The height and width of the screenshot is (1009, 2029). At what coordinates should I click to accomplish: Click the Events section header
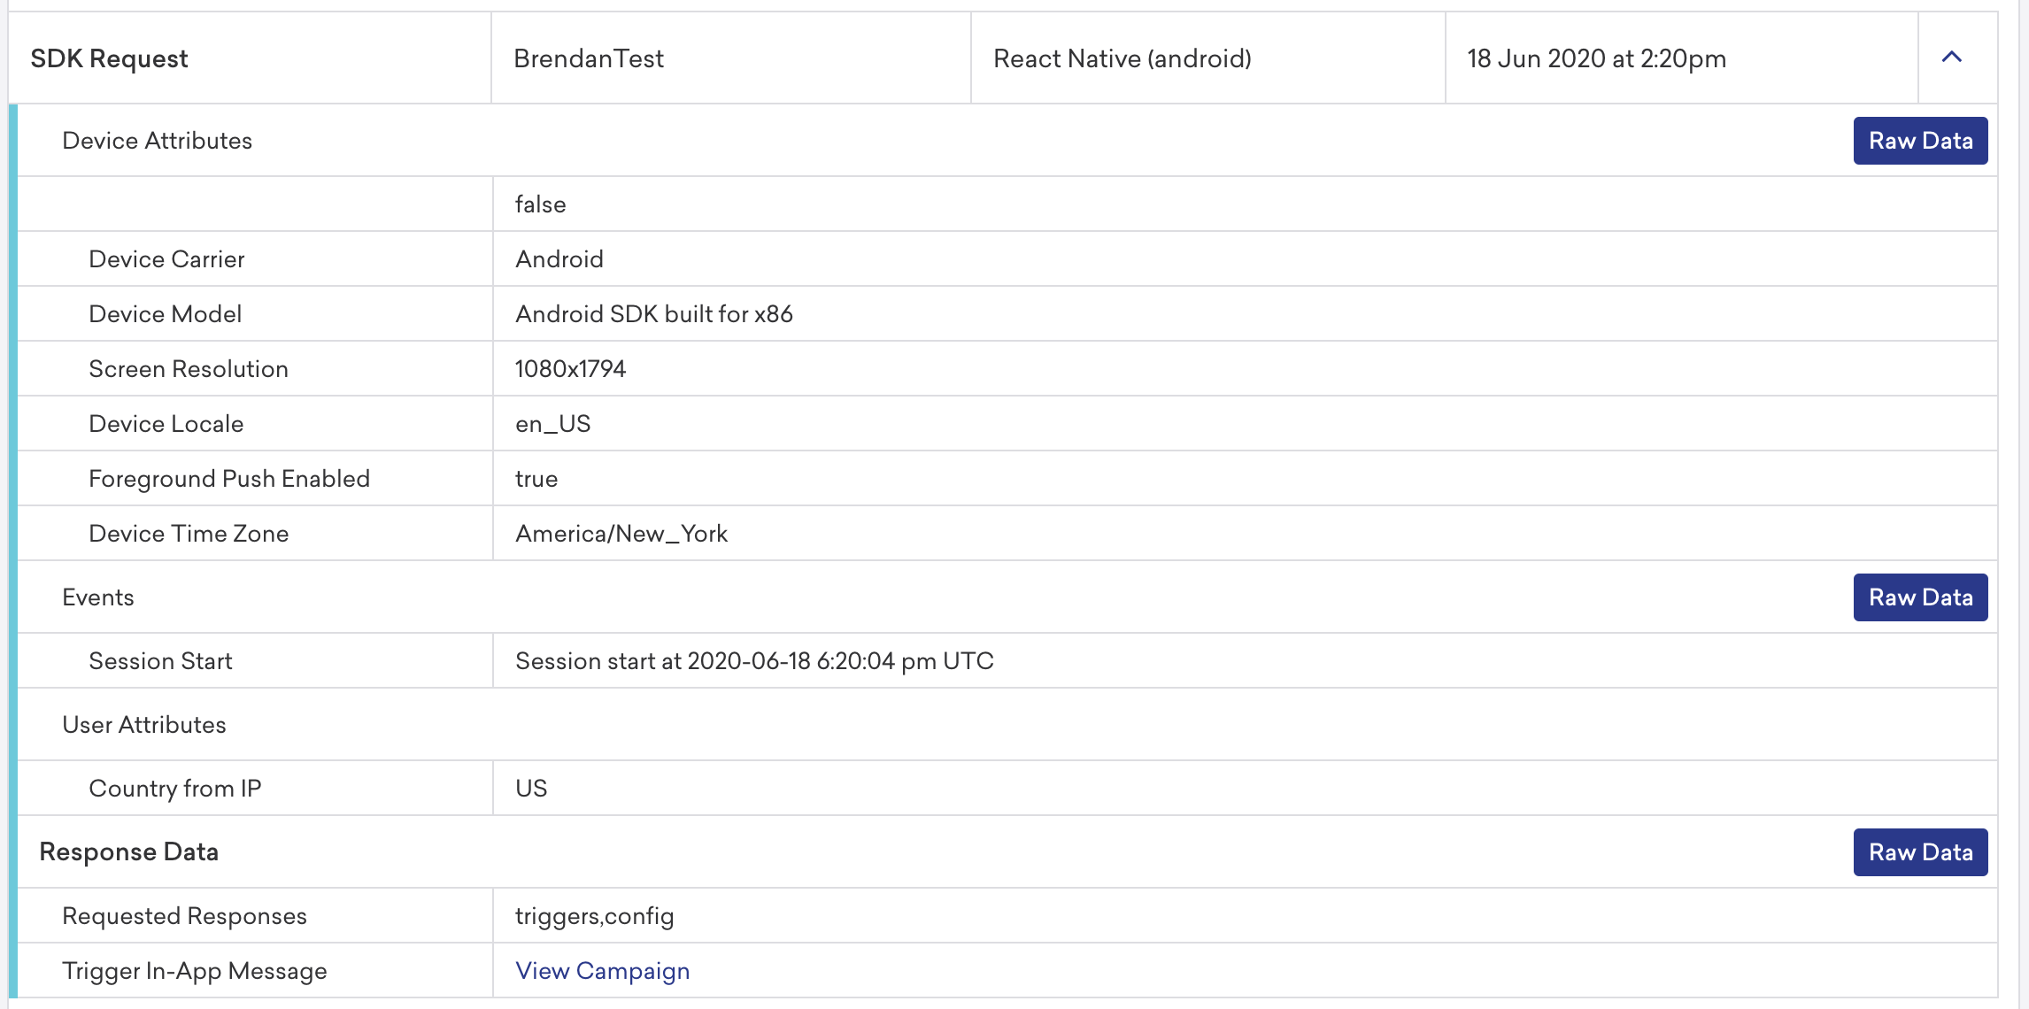tap(98, 597)
